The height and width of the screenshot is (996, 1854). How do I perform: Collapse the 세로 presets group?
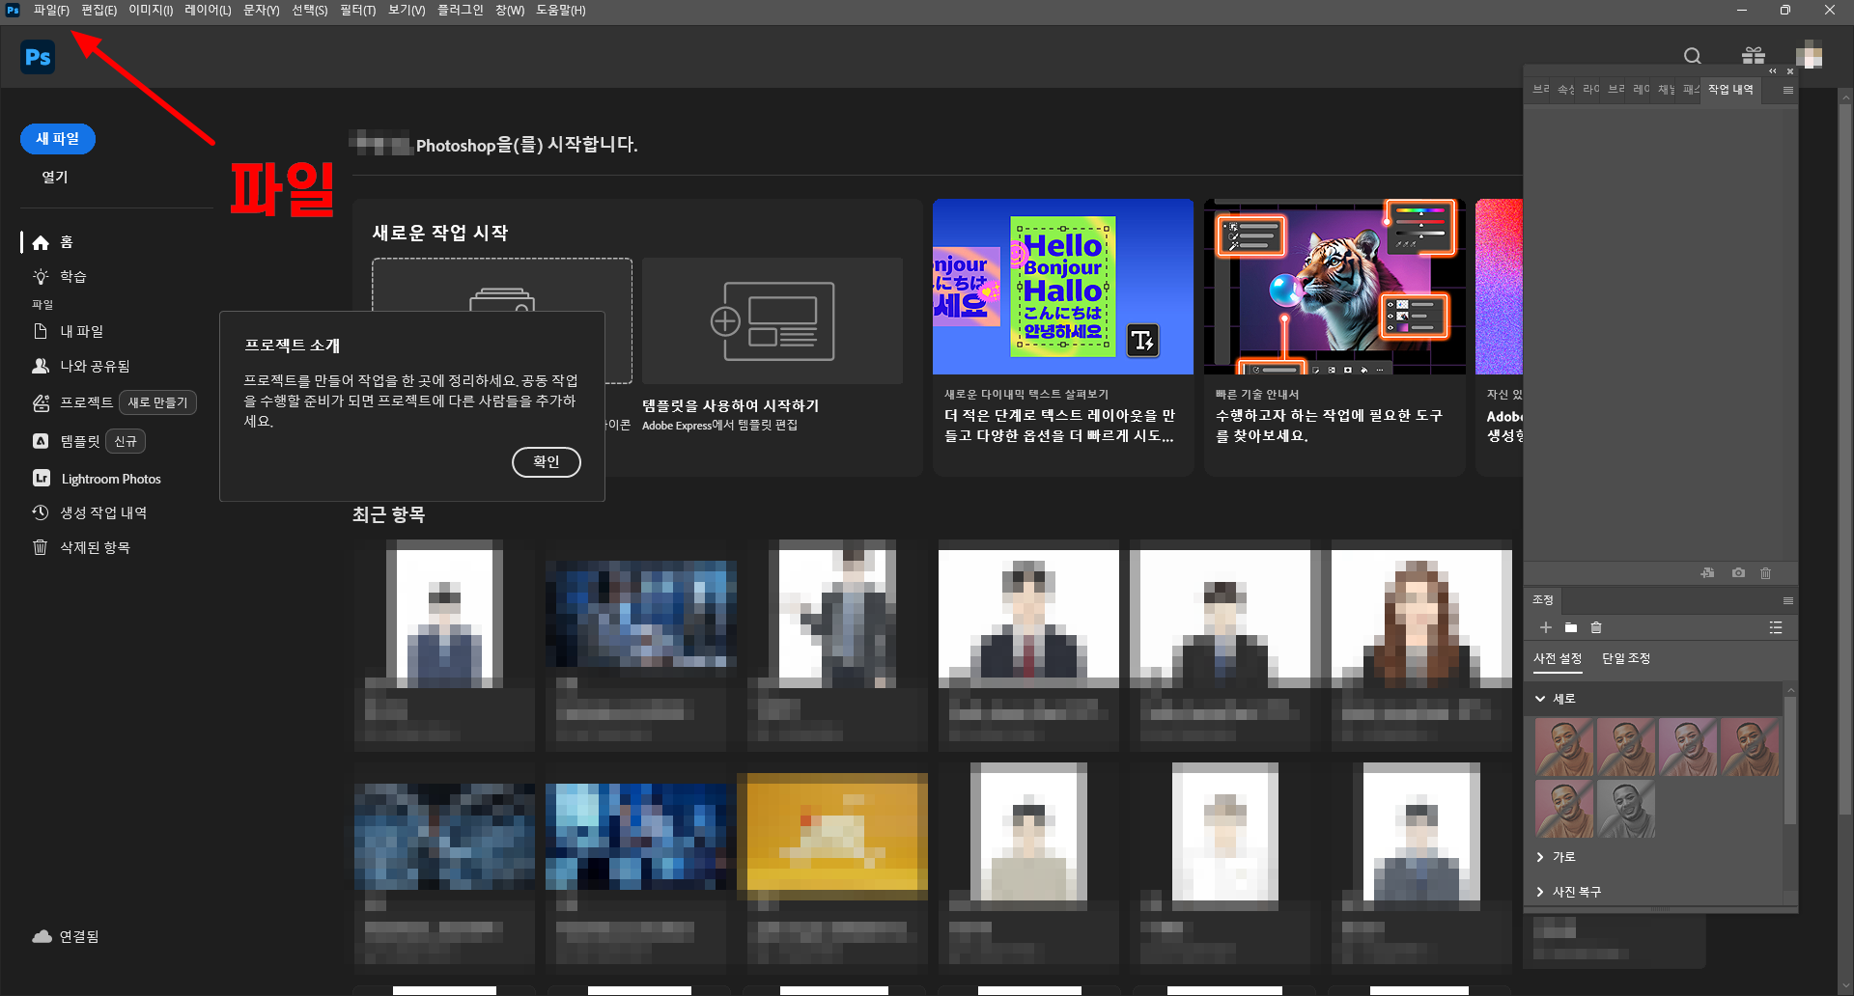1540,699
